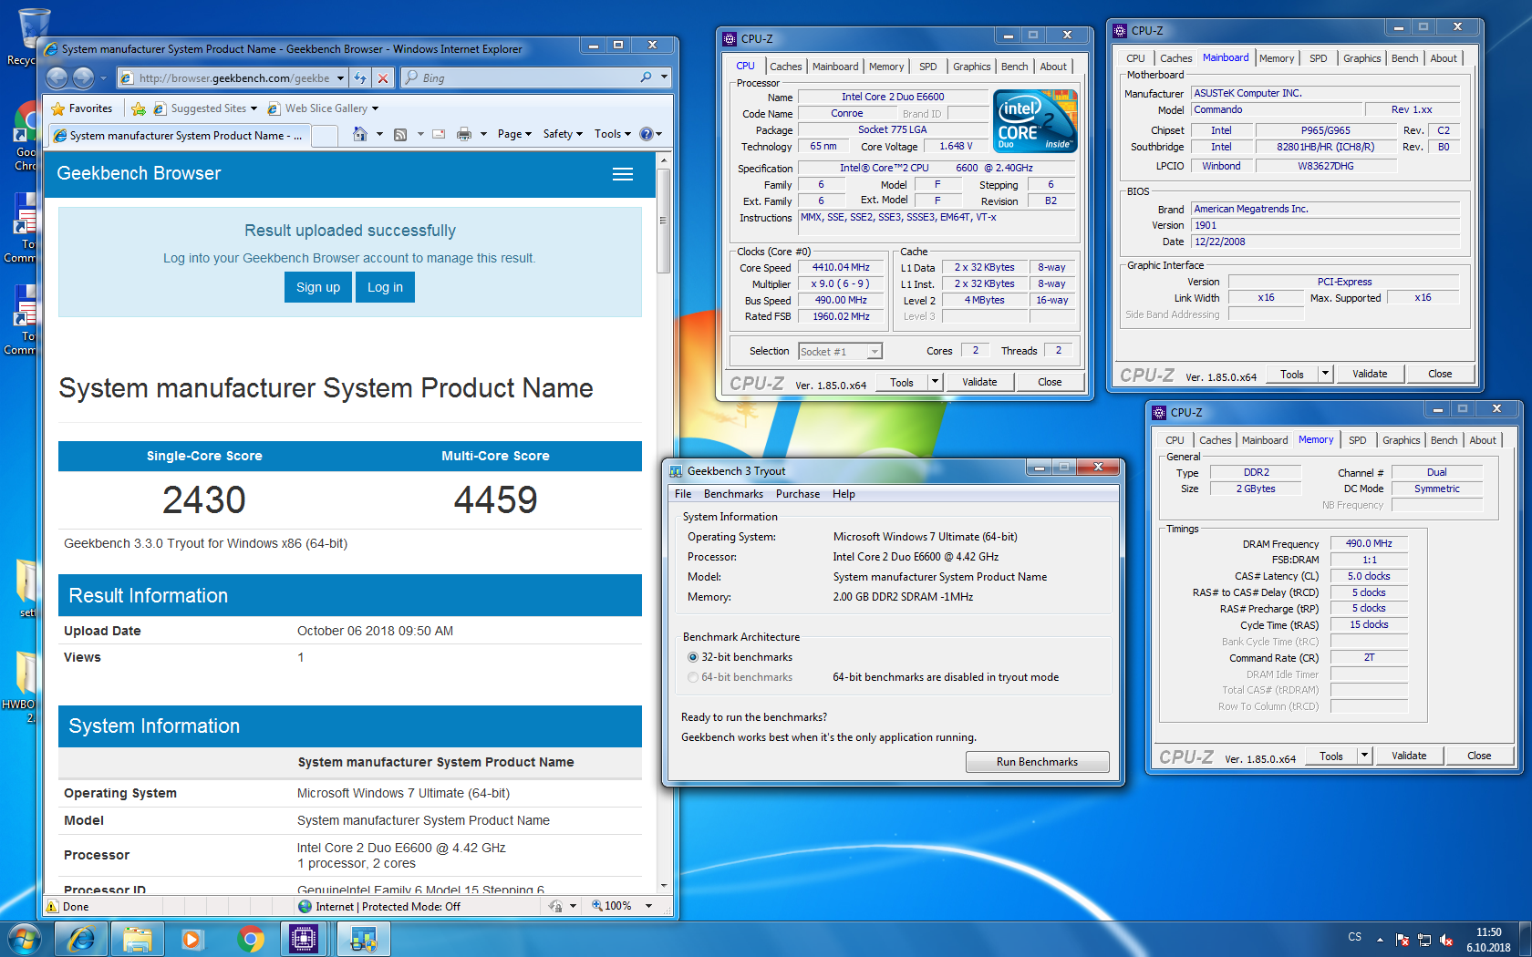Open Geekbench File menu
Viewport: 1532px width, 957px height.
click(x=683, y=494)
